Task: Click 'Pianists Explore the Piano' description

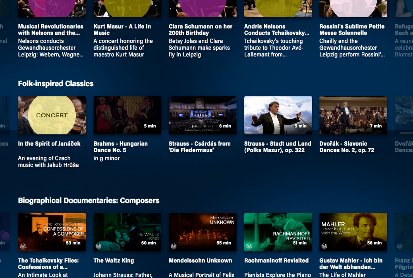Action: [x=278, y=275]
